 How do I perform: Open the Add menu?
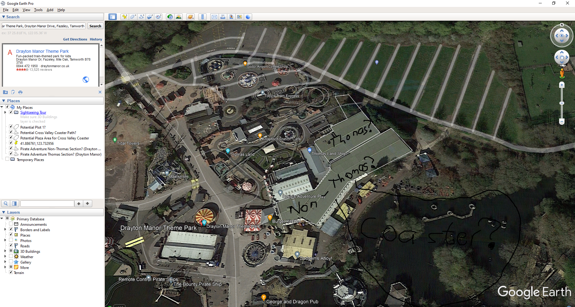tap(50, 10)
